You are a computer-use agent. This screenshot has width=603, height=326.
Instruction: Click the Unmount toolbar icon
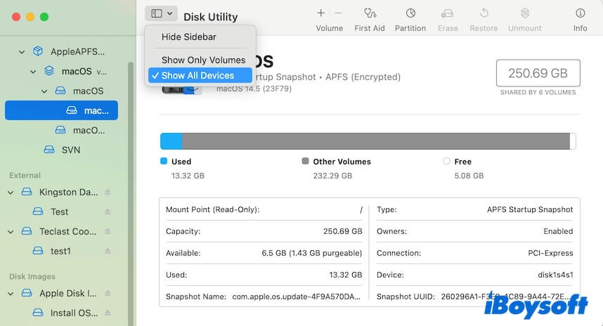coord(525,13)
